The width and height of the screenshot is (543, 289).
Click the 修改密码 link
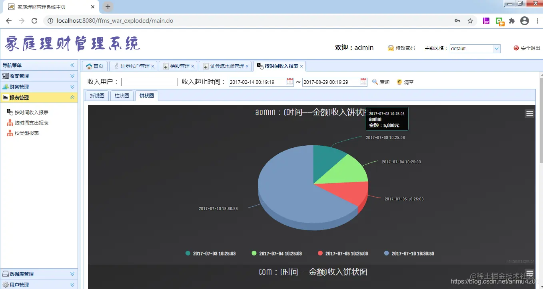pyautogui.click(x=401, y=48)
